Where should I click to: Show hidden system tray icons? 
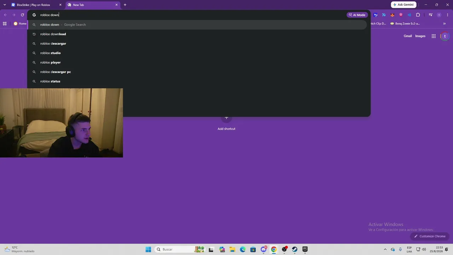385,249
